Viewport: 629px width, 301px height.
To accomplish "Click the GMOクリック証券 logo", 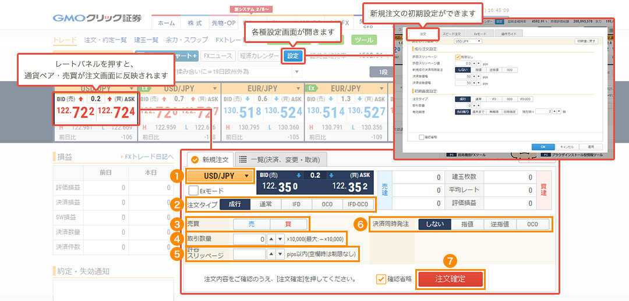I will pyautogui.click(x=97, y=17).
